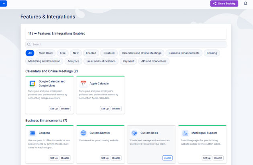Set Up Multilingual Support
Image resolution: width=253 pixels, height=165 pixels.
[207, 158]
